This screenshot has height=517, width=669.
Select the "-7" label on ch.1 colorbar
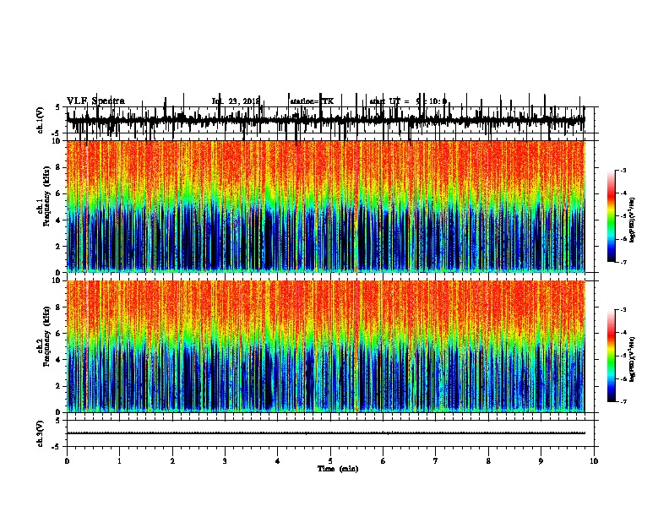pos(623,262)
